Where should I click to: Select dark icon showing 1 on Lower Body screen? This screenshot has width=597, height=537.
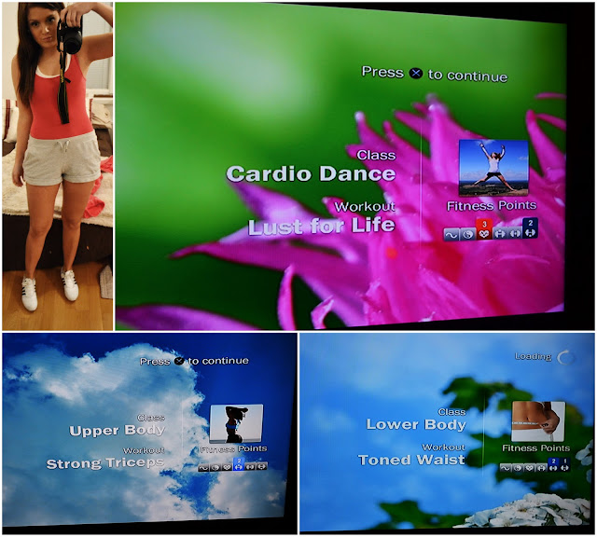pos(564,464)
